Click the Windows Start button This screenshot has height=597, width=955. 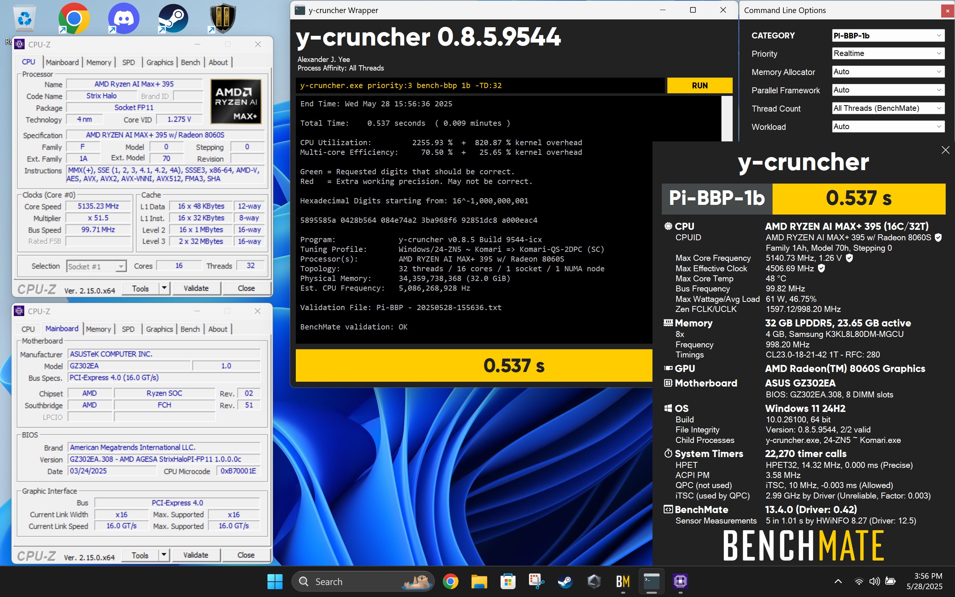coord(275,581)
